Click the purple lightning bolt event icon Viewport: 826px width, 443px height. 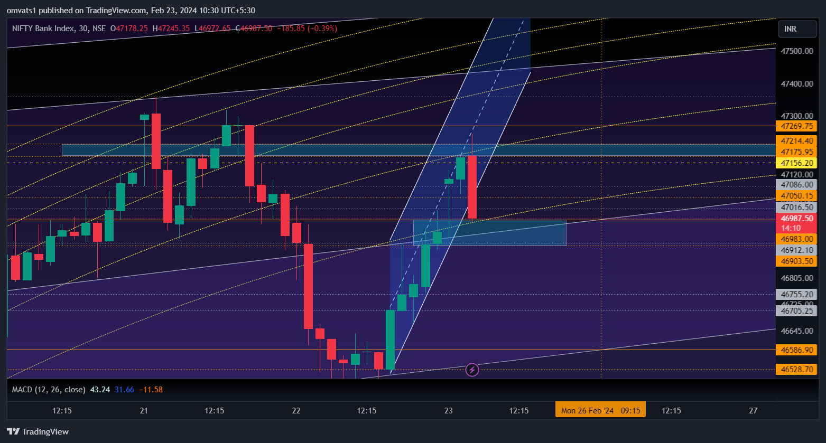472,370
